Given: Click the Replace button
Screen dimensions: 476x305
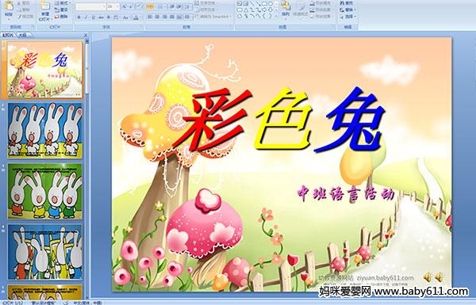Looking at the screenshot, I should [x=347, y=10].
